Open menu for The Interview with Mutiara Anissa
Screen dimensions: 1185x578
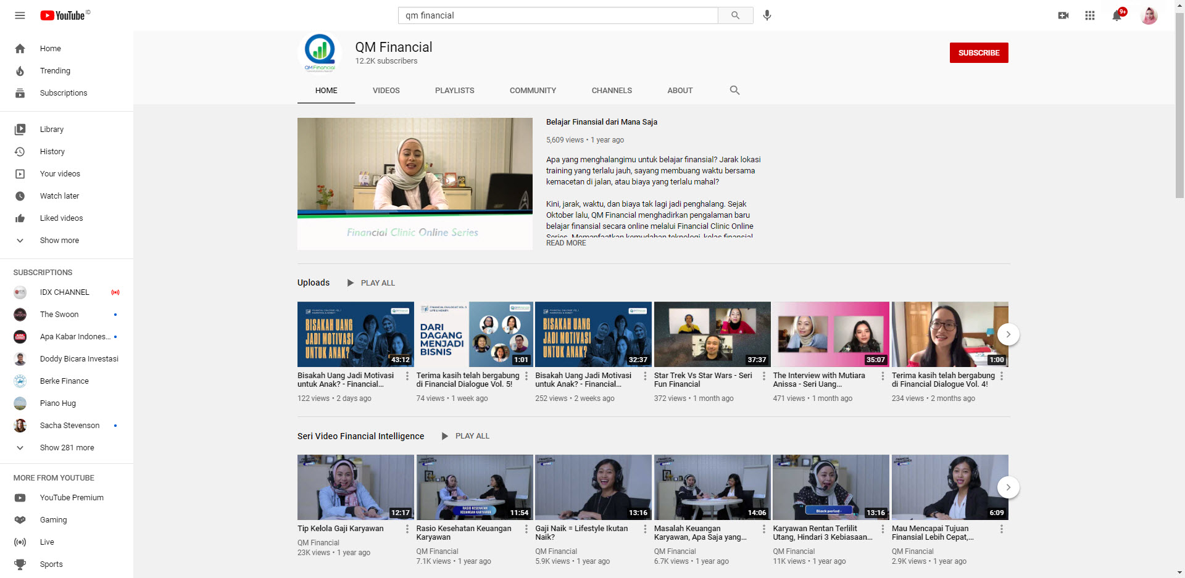883,376
